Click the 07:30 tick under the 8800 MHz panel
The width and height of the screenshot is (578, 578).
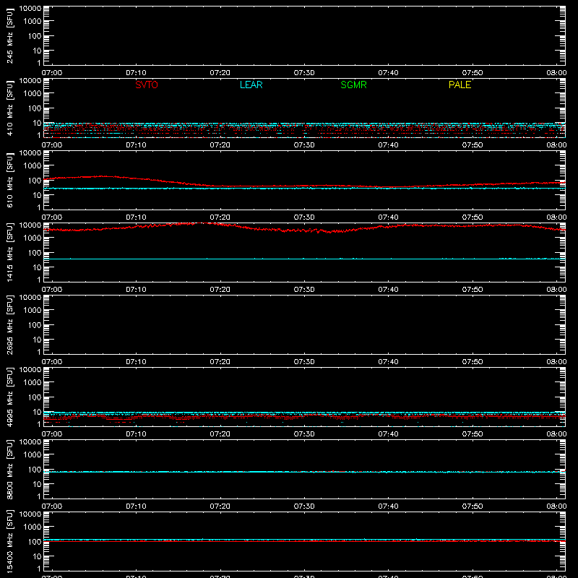click(304, 506)
